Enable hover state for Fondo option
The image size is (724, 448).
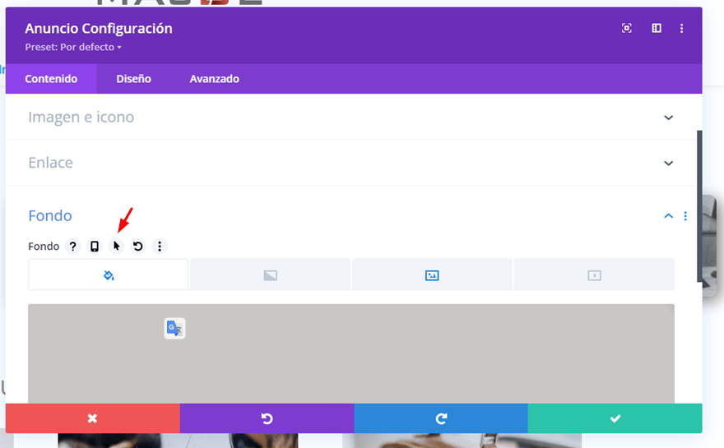coord(116,247)
